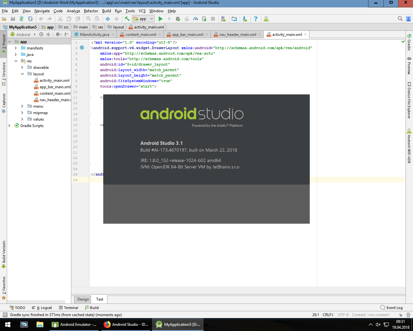Open the Android WiFi ADB toolbar icon
The width and height of the screenshot is (413, 331).
[266, 19]
